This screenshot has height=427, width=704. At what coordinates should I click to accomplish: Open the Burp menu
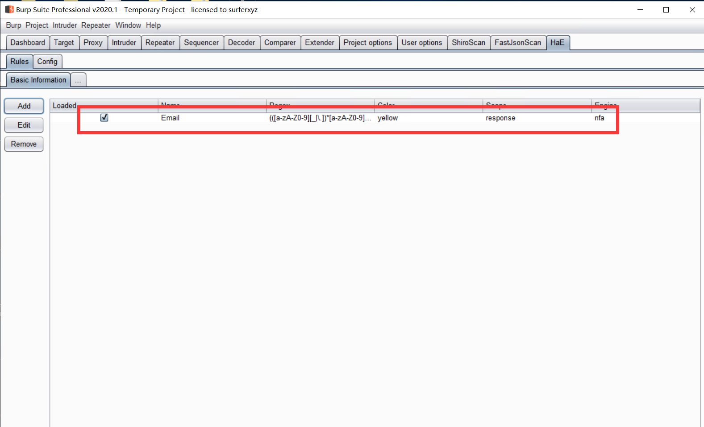click(x=13, y=25)
